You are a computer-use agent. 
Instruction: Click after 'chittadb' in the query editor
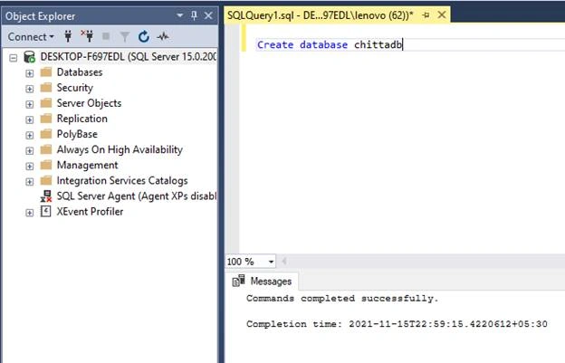tap(403, 44)
